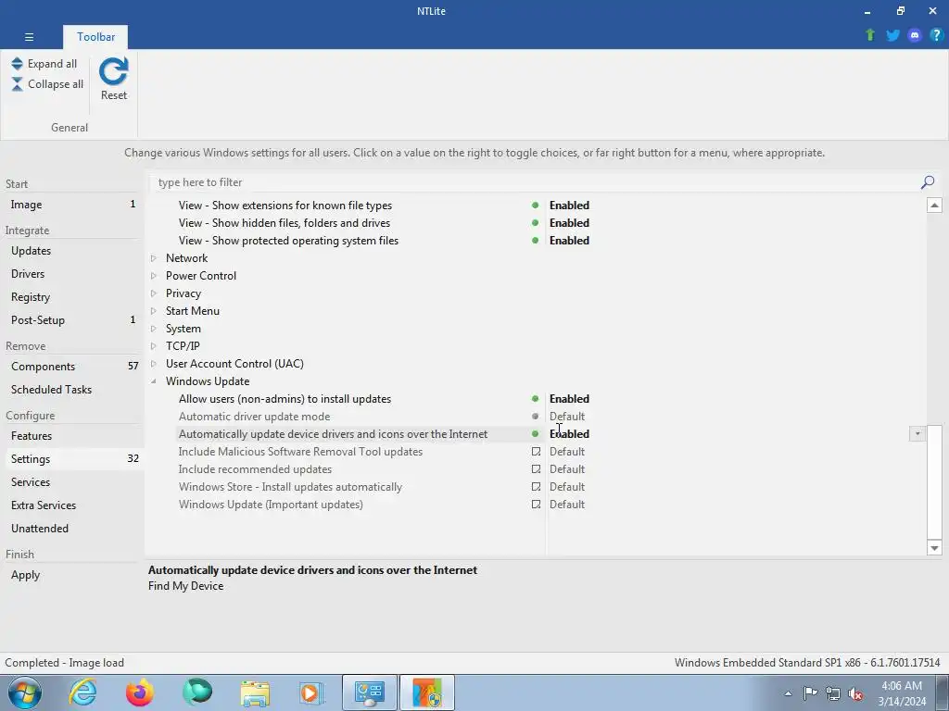This screenshot has width=949, height=711.
Task: Expand the Privacy tree node
Action: [x=154, y=293]
